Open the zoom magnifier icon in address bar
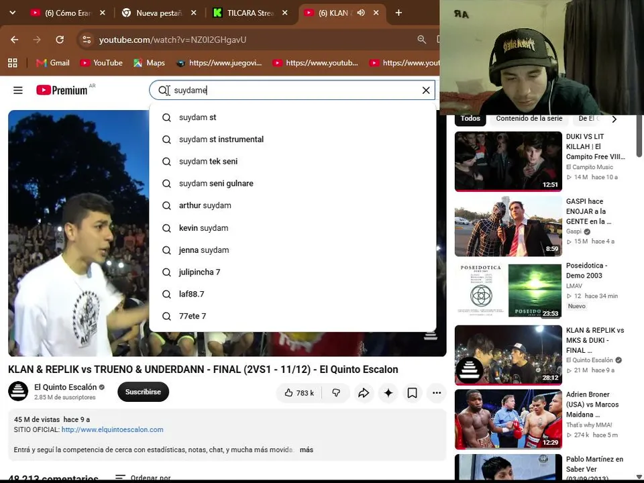The image size is (644, 483). coord(421,40)
